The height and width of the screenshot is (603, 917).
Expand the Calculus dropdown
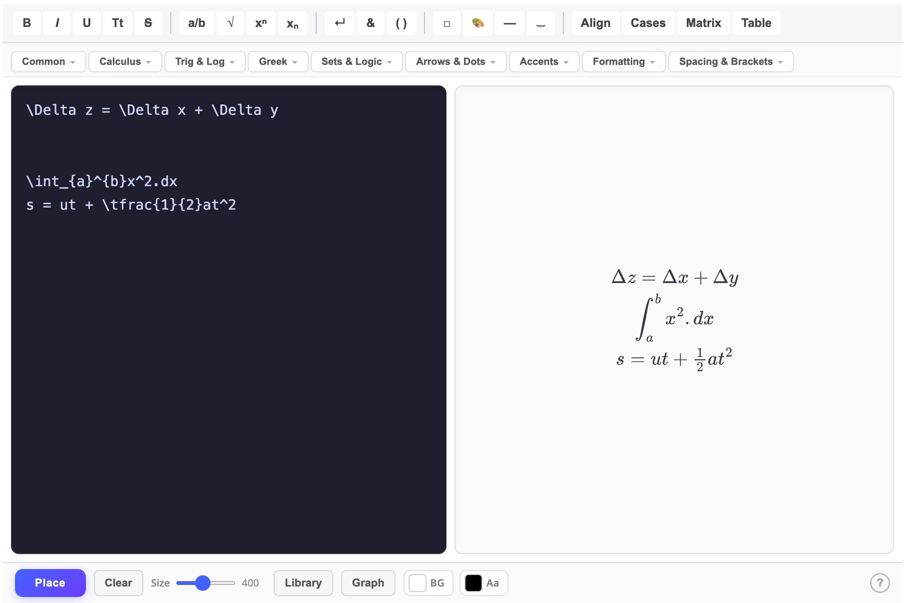pos(125,62)
